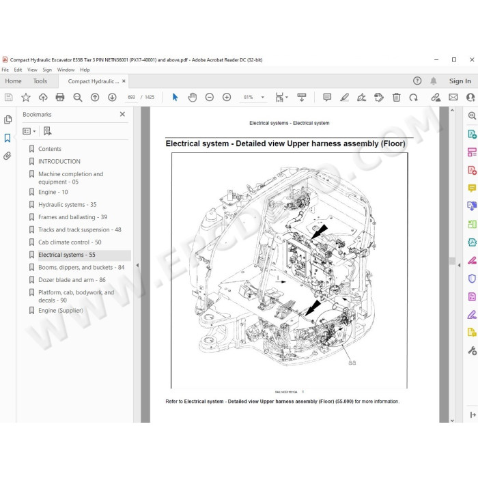This screenshot has width=478, height=478.
Task: Open the View menu
Action: click(x=32, y=70)
